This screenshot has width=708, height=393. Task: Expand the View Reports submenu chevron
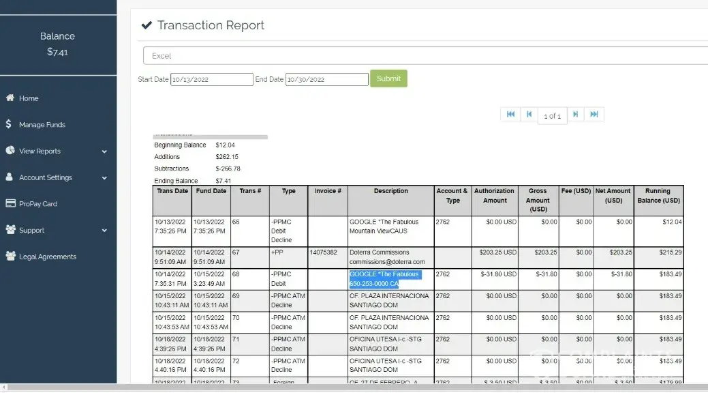104,151
